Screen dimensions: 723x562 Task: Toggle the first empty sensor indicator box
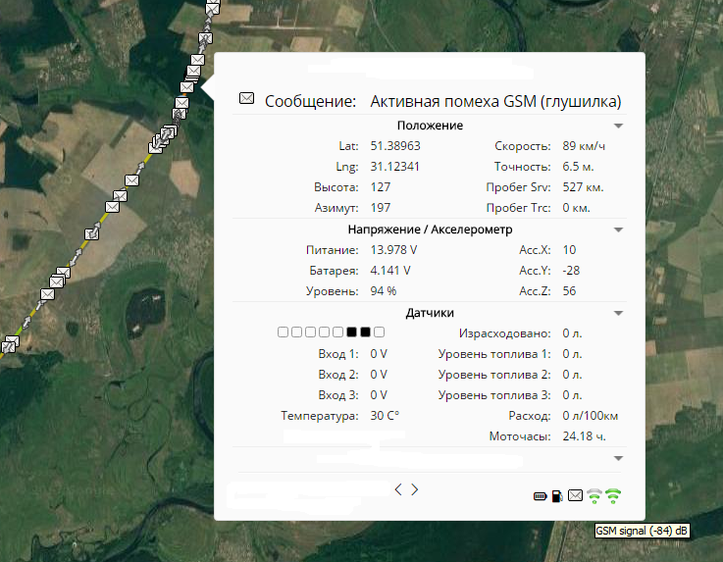point(284,333)
